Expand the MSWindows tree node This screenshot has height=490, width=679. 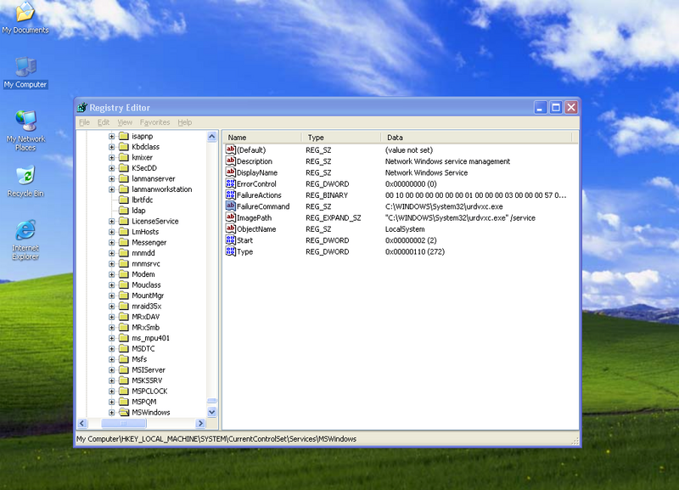(112, 413)
